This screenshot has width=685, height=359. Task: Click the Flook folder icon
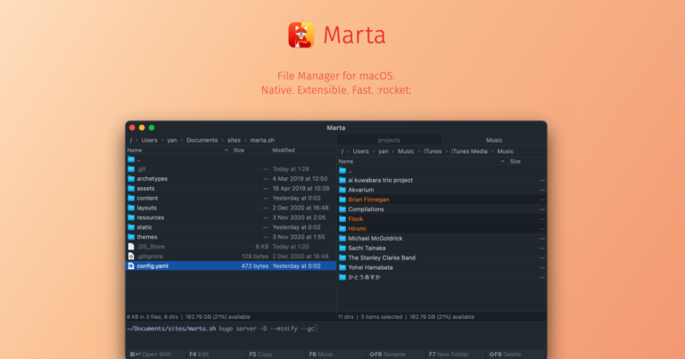342,219
